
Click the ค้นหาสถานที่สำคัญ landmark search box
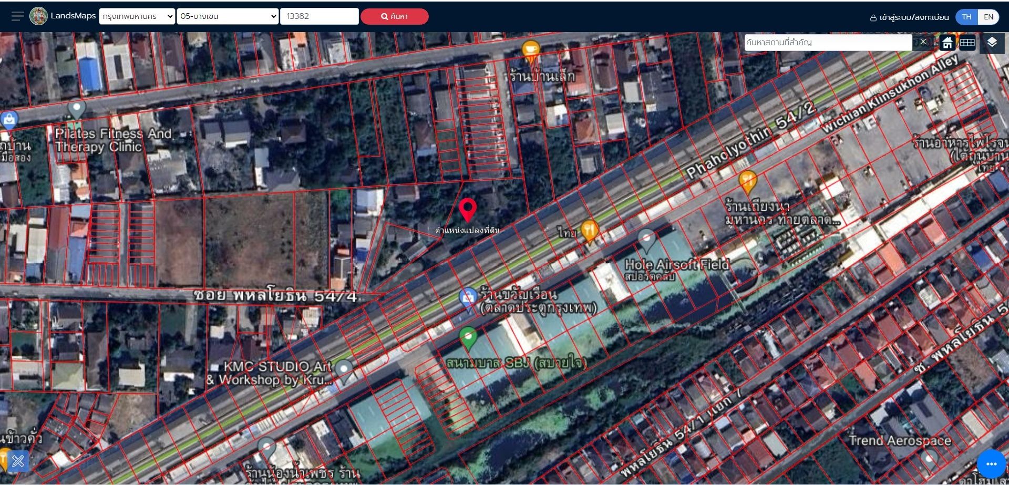828,42
